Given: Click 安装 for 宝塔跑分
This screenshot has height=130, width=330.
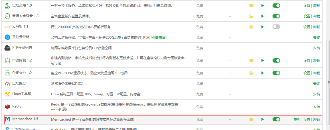Looking at the screenshot, I should [317, 84].
